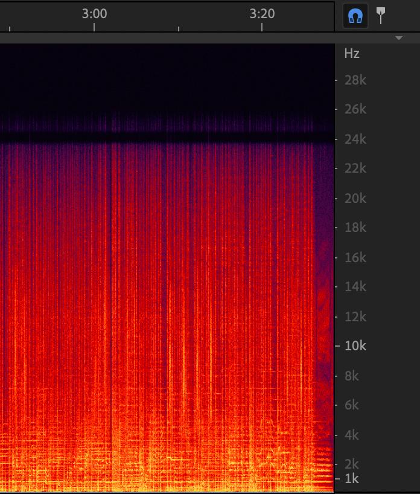Click the 3:20 mark on the time ruler

tap(262, 13)
